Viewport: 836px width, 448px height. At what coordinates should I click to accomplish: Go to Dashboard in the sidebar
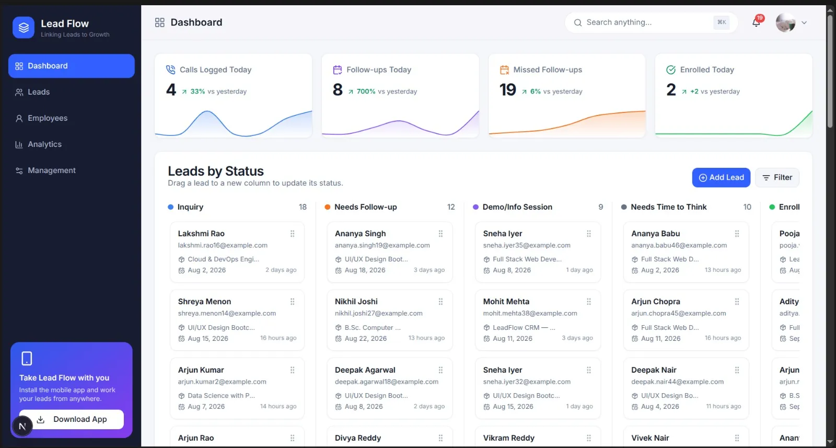tap(72, 66)
